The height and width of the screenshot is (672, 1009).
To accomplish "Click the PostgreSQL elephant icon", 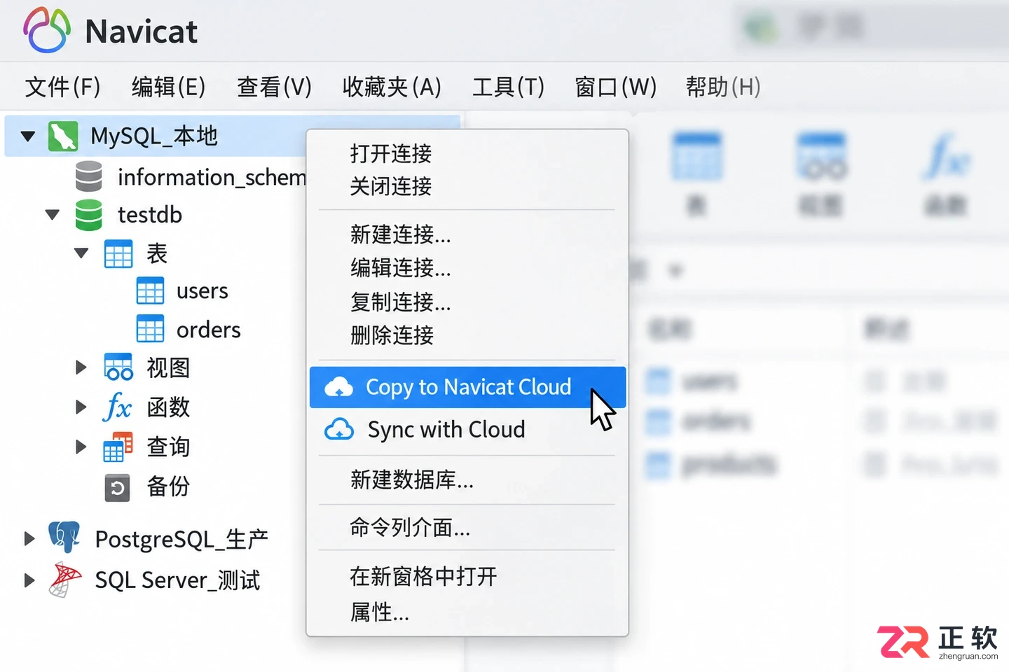I will click(64, 538).
